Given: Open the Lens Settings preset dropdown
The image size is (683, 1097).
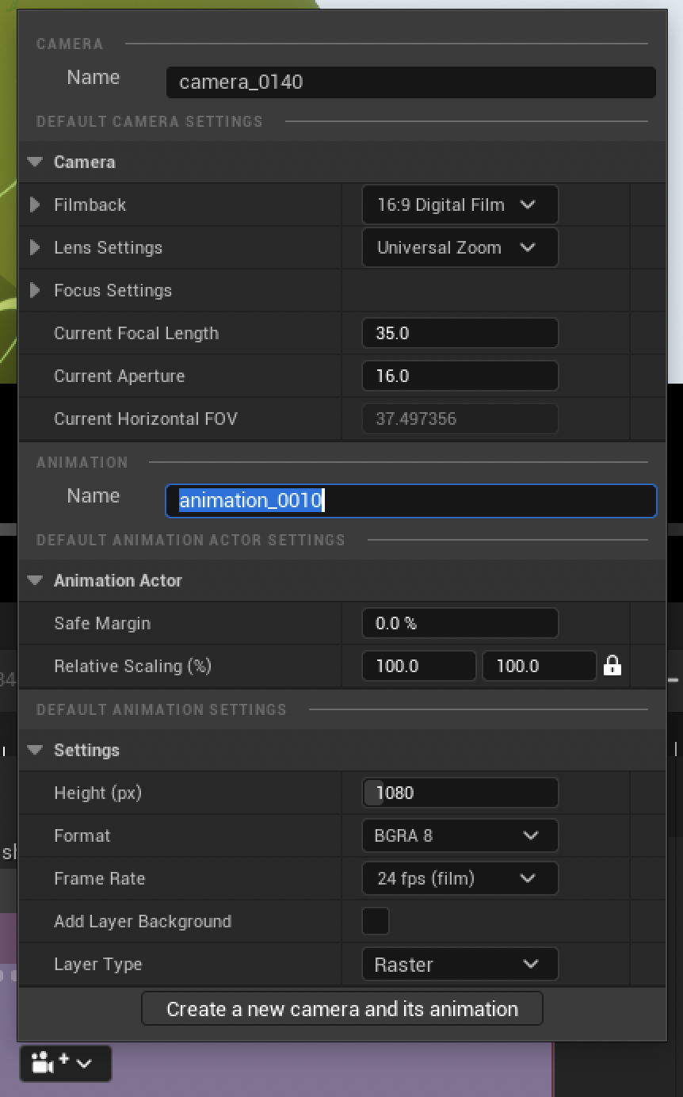Looking at the screenshot, I should 460,247.
